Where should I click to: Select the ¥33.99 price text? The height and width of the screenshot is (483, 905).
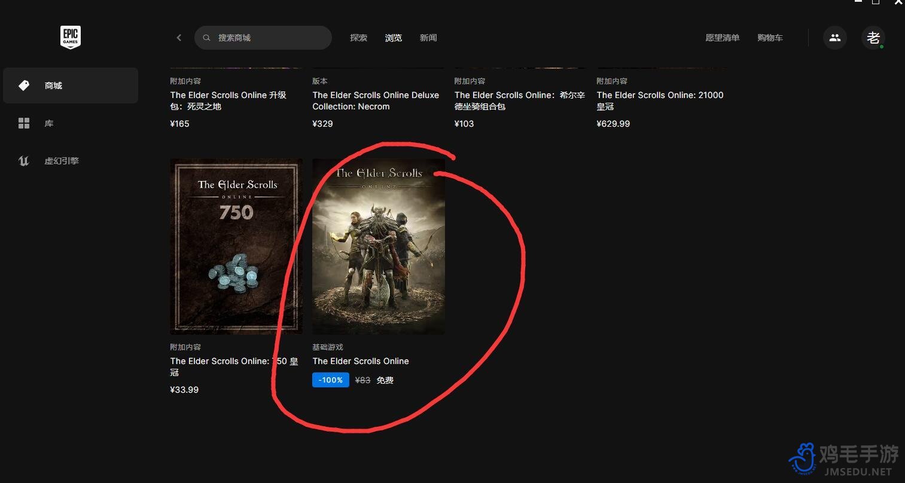pos(184,390)
